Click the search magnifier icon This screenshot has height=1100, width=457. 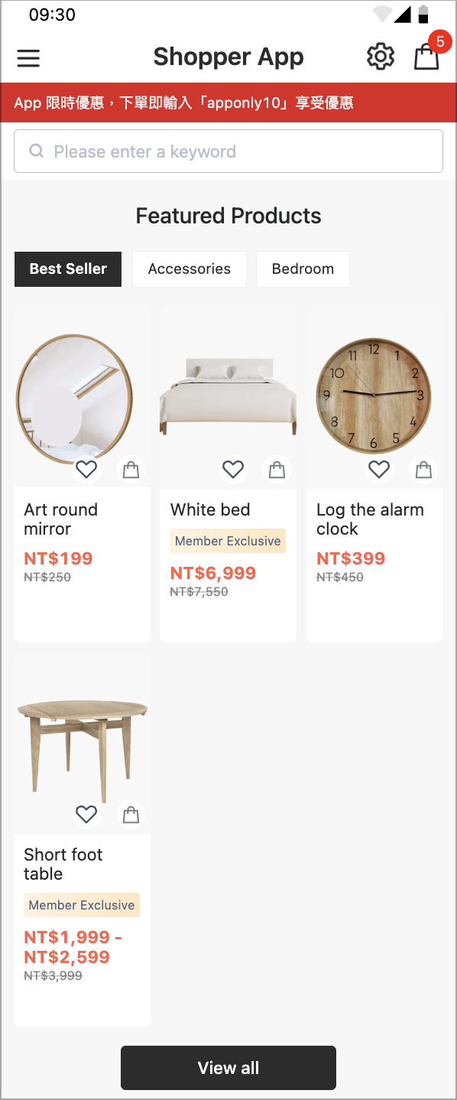[x=36, y=151]
